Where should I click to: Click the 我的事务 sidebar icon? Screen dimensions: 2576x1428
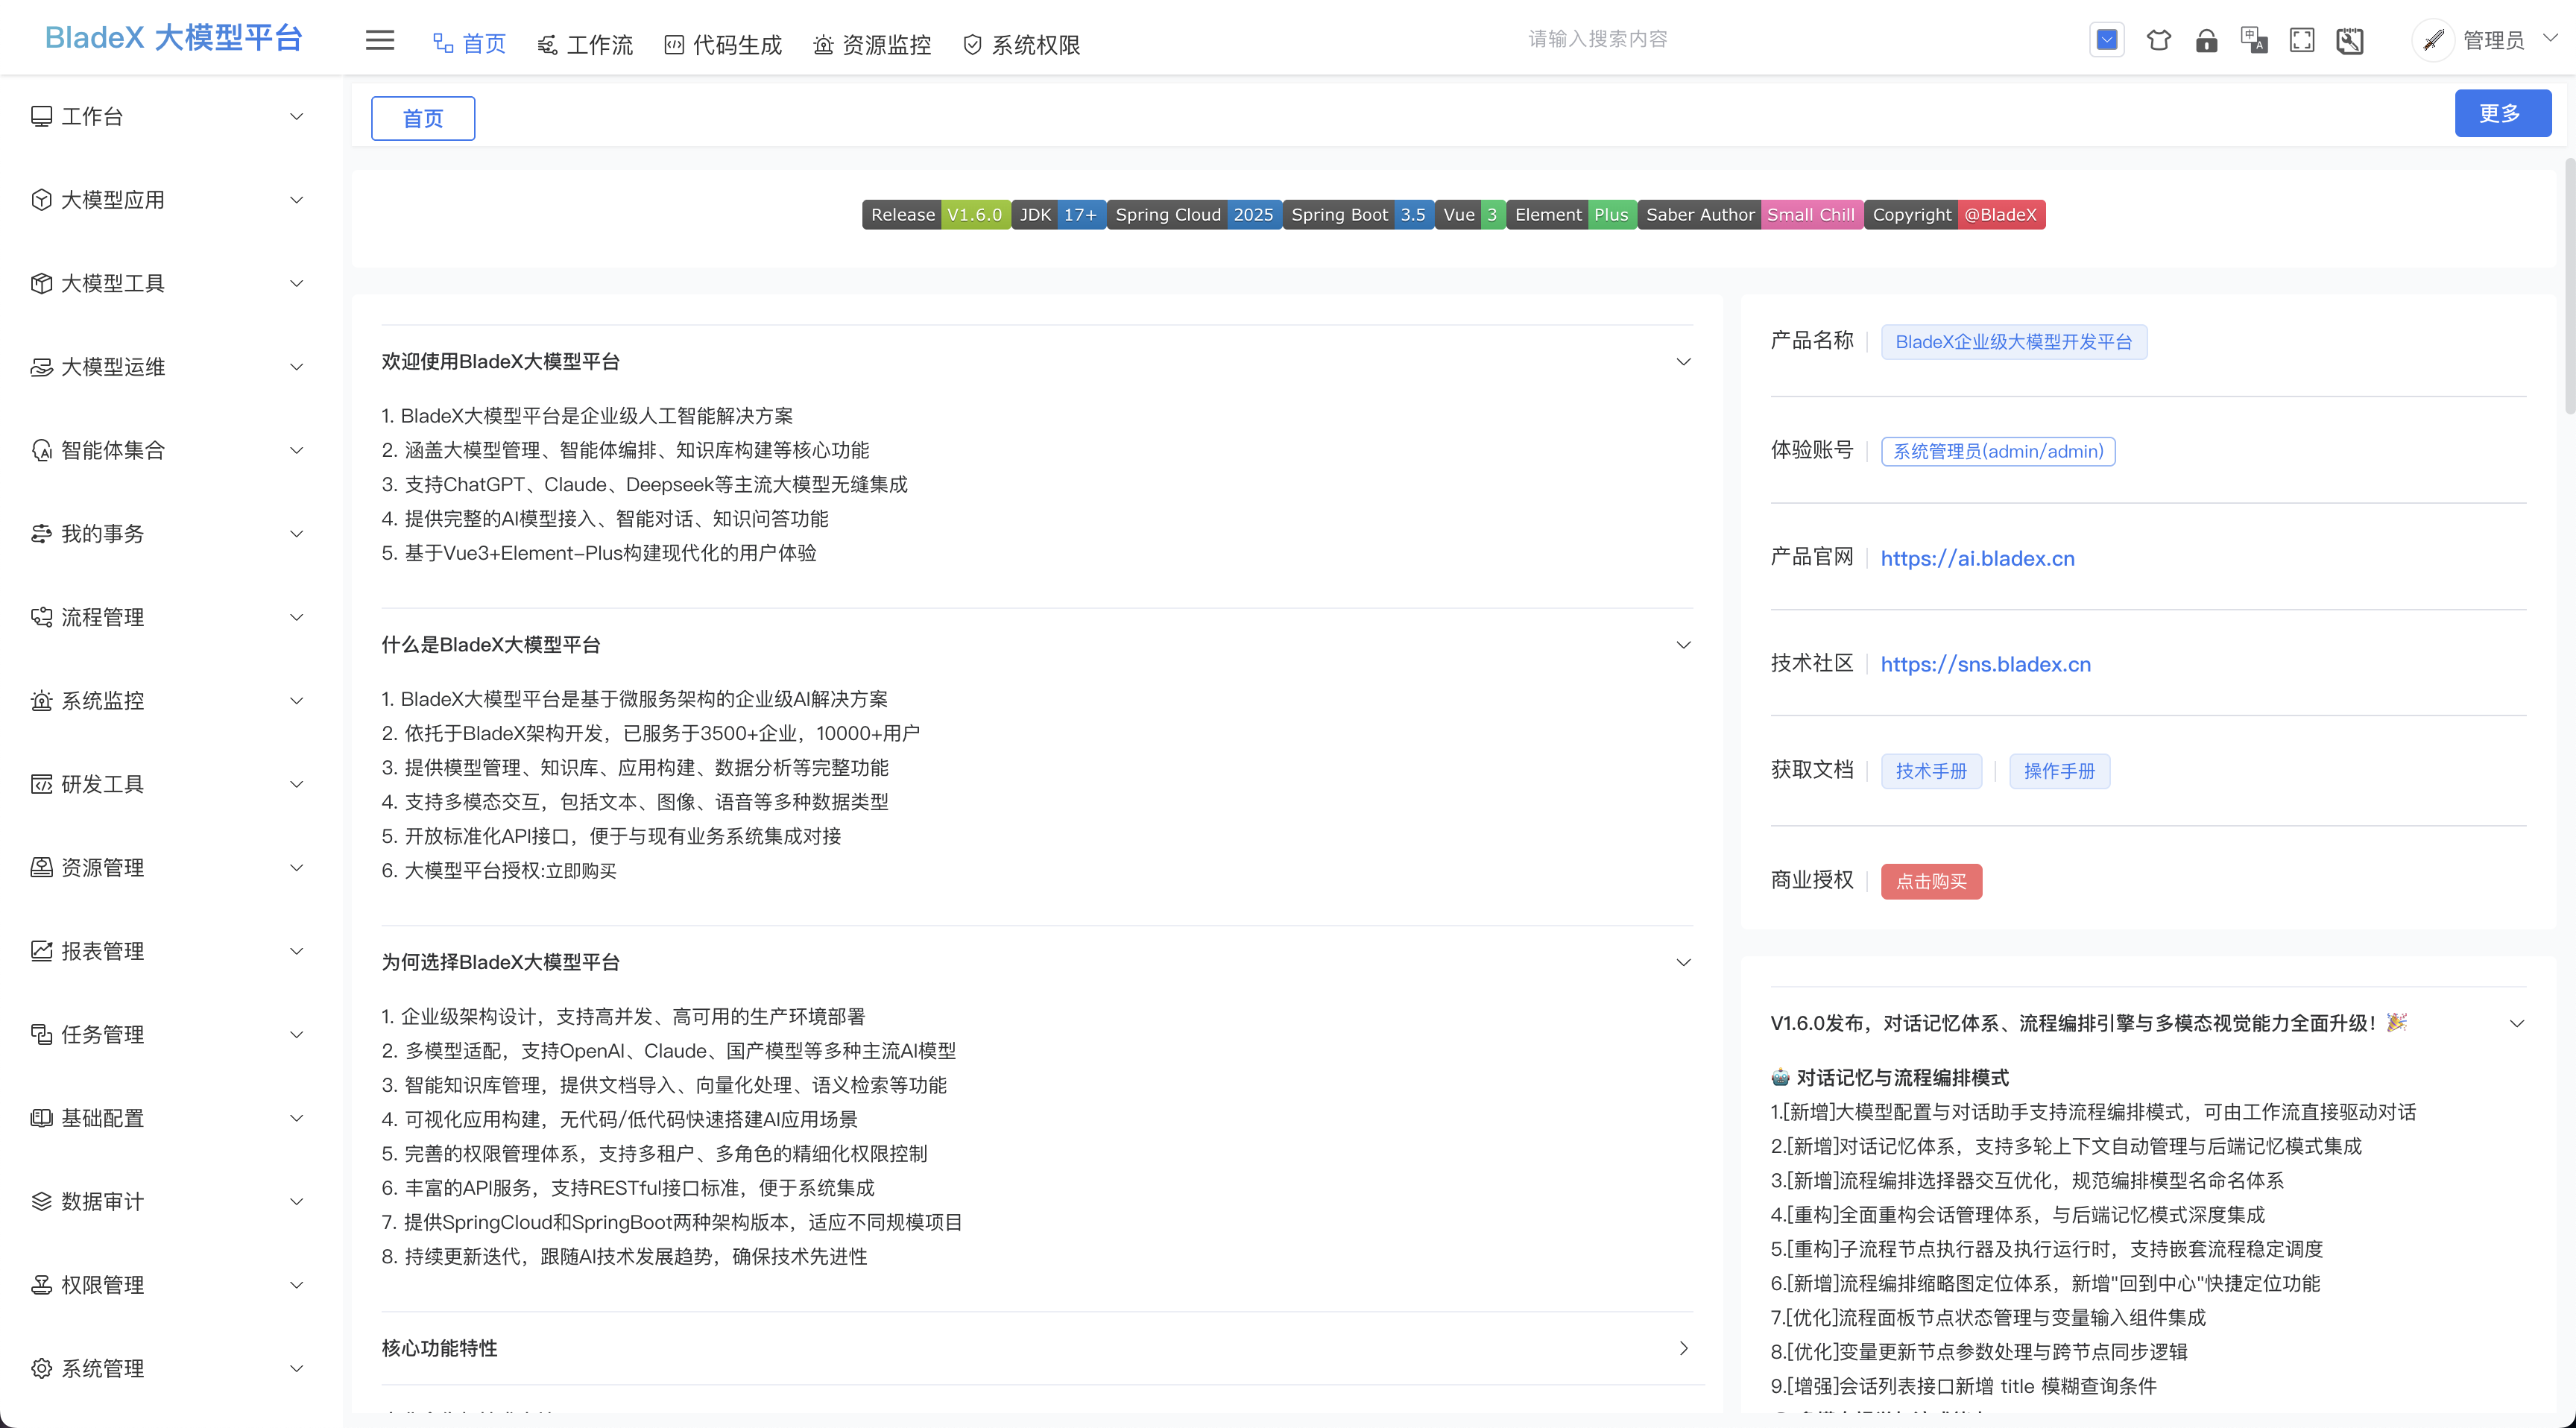click(x=41, y=534)
